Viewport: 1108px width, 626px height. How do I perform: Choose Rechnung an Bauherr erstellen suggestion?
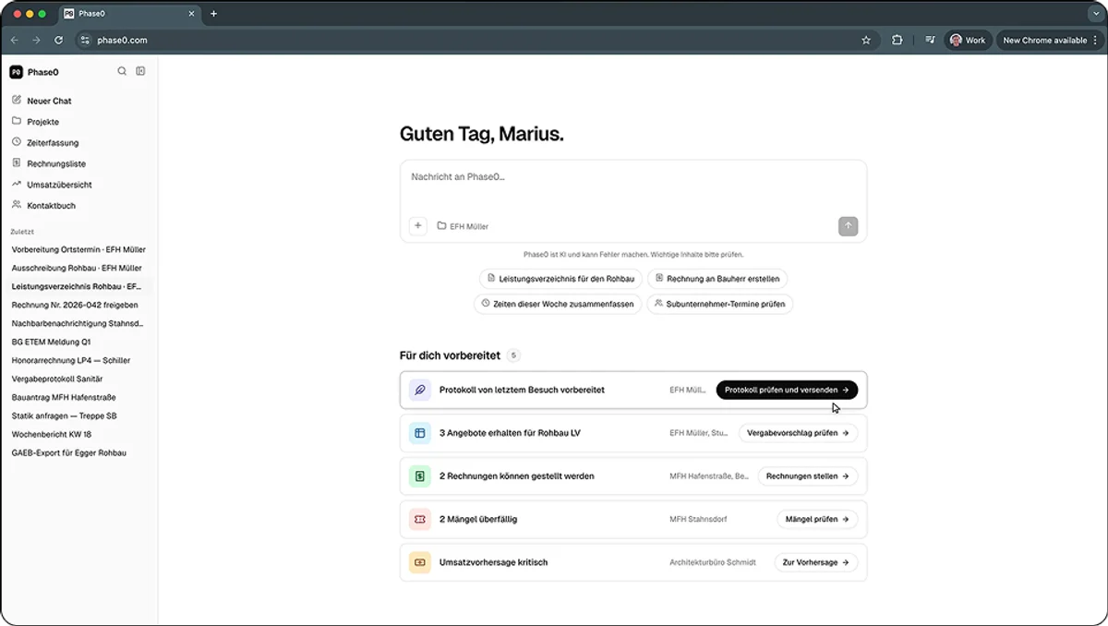pyautogui.click(x=717, y=278)
